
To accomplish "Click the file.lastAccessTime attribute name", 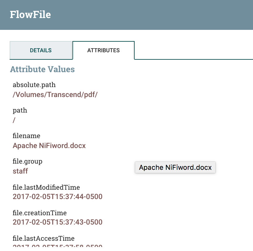I will click(44, 239).
